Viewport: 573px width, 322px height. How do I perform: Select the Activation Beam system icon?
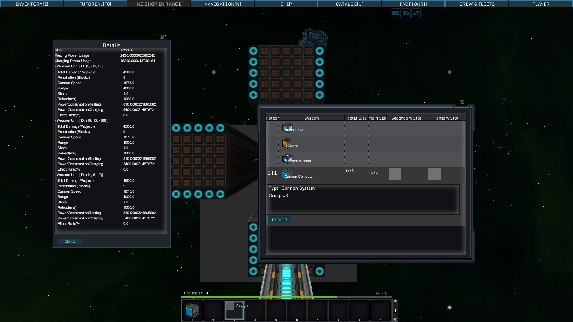(287, 159)
